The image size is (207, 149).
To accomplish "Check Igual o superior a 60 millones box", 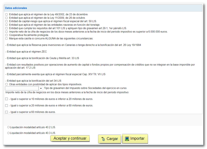I will 7,112.
